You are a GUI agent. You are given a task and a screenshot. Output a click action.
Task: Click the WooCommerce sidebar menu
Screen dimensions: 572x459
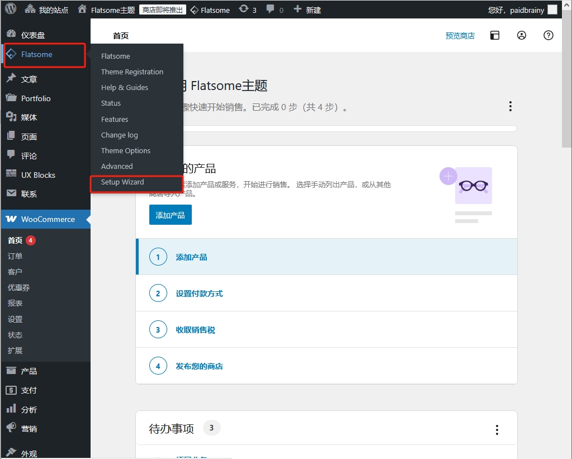click(x=46, y=219)
